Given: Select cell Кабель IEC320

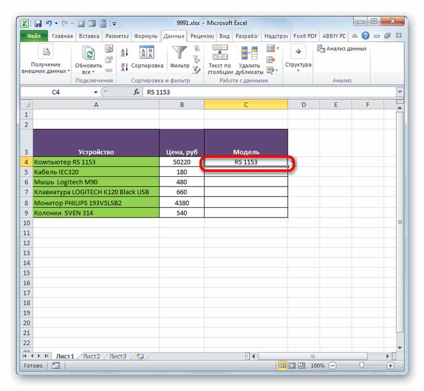Looking at the screenshot, I should 96,172.
